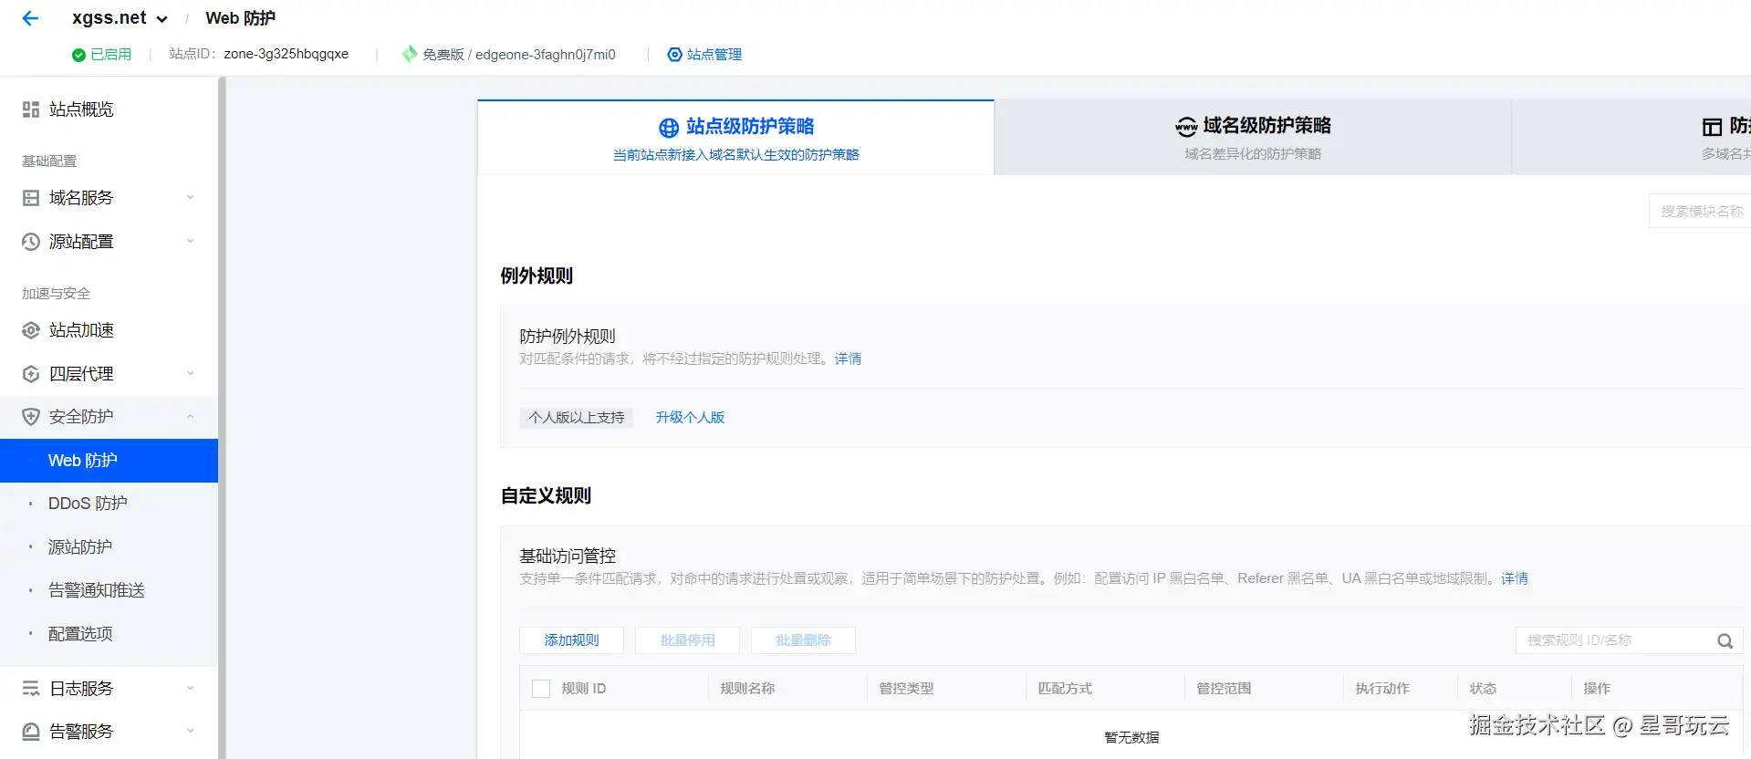Click the 四层代理 icon
The height and width of the screenshot is (759, 1751).
(x=31, y=374)
